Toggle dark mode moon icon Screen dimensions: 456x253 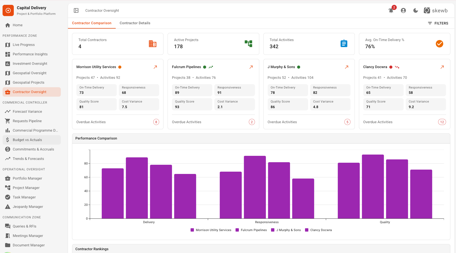[x=416, y=10]
